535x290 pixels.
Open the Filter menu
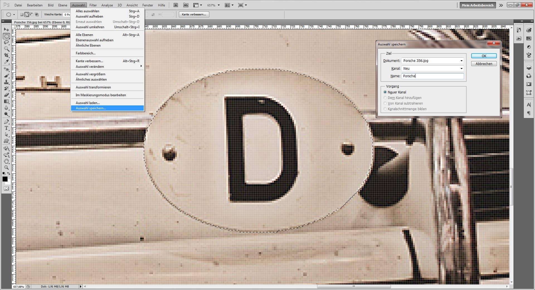pyautogui.click(x=93, y=5)
